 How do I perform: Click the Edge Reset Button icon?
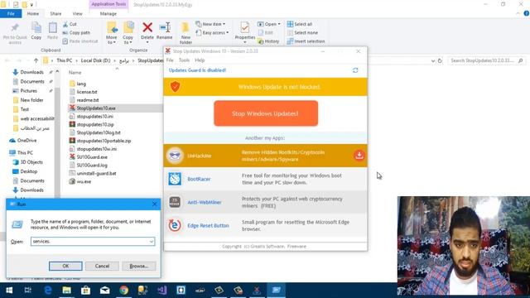coord(175,225)
